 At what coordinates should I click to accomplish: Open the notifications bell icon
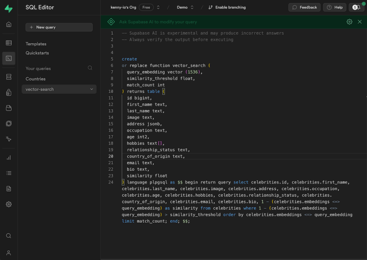pos(356,7)
